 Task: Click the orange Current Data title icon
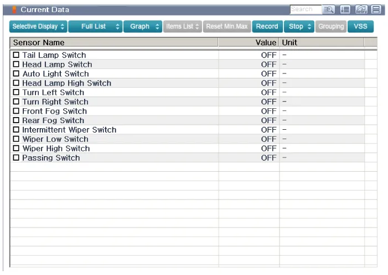click(14, 9)
